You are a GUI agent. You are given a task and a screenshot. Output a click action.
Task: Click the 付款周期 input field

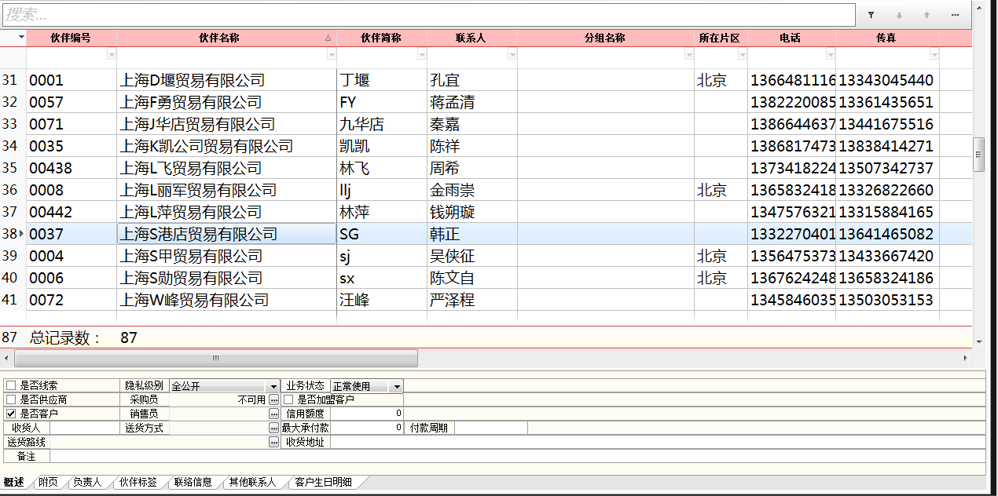point(491,428)
